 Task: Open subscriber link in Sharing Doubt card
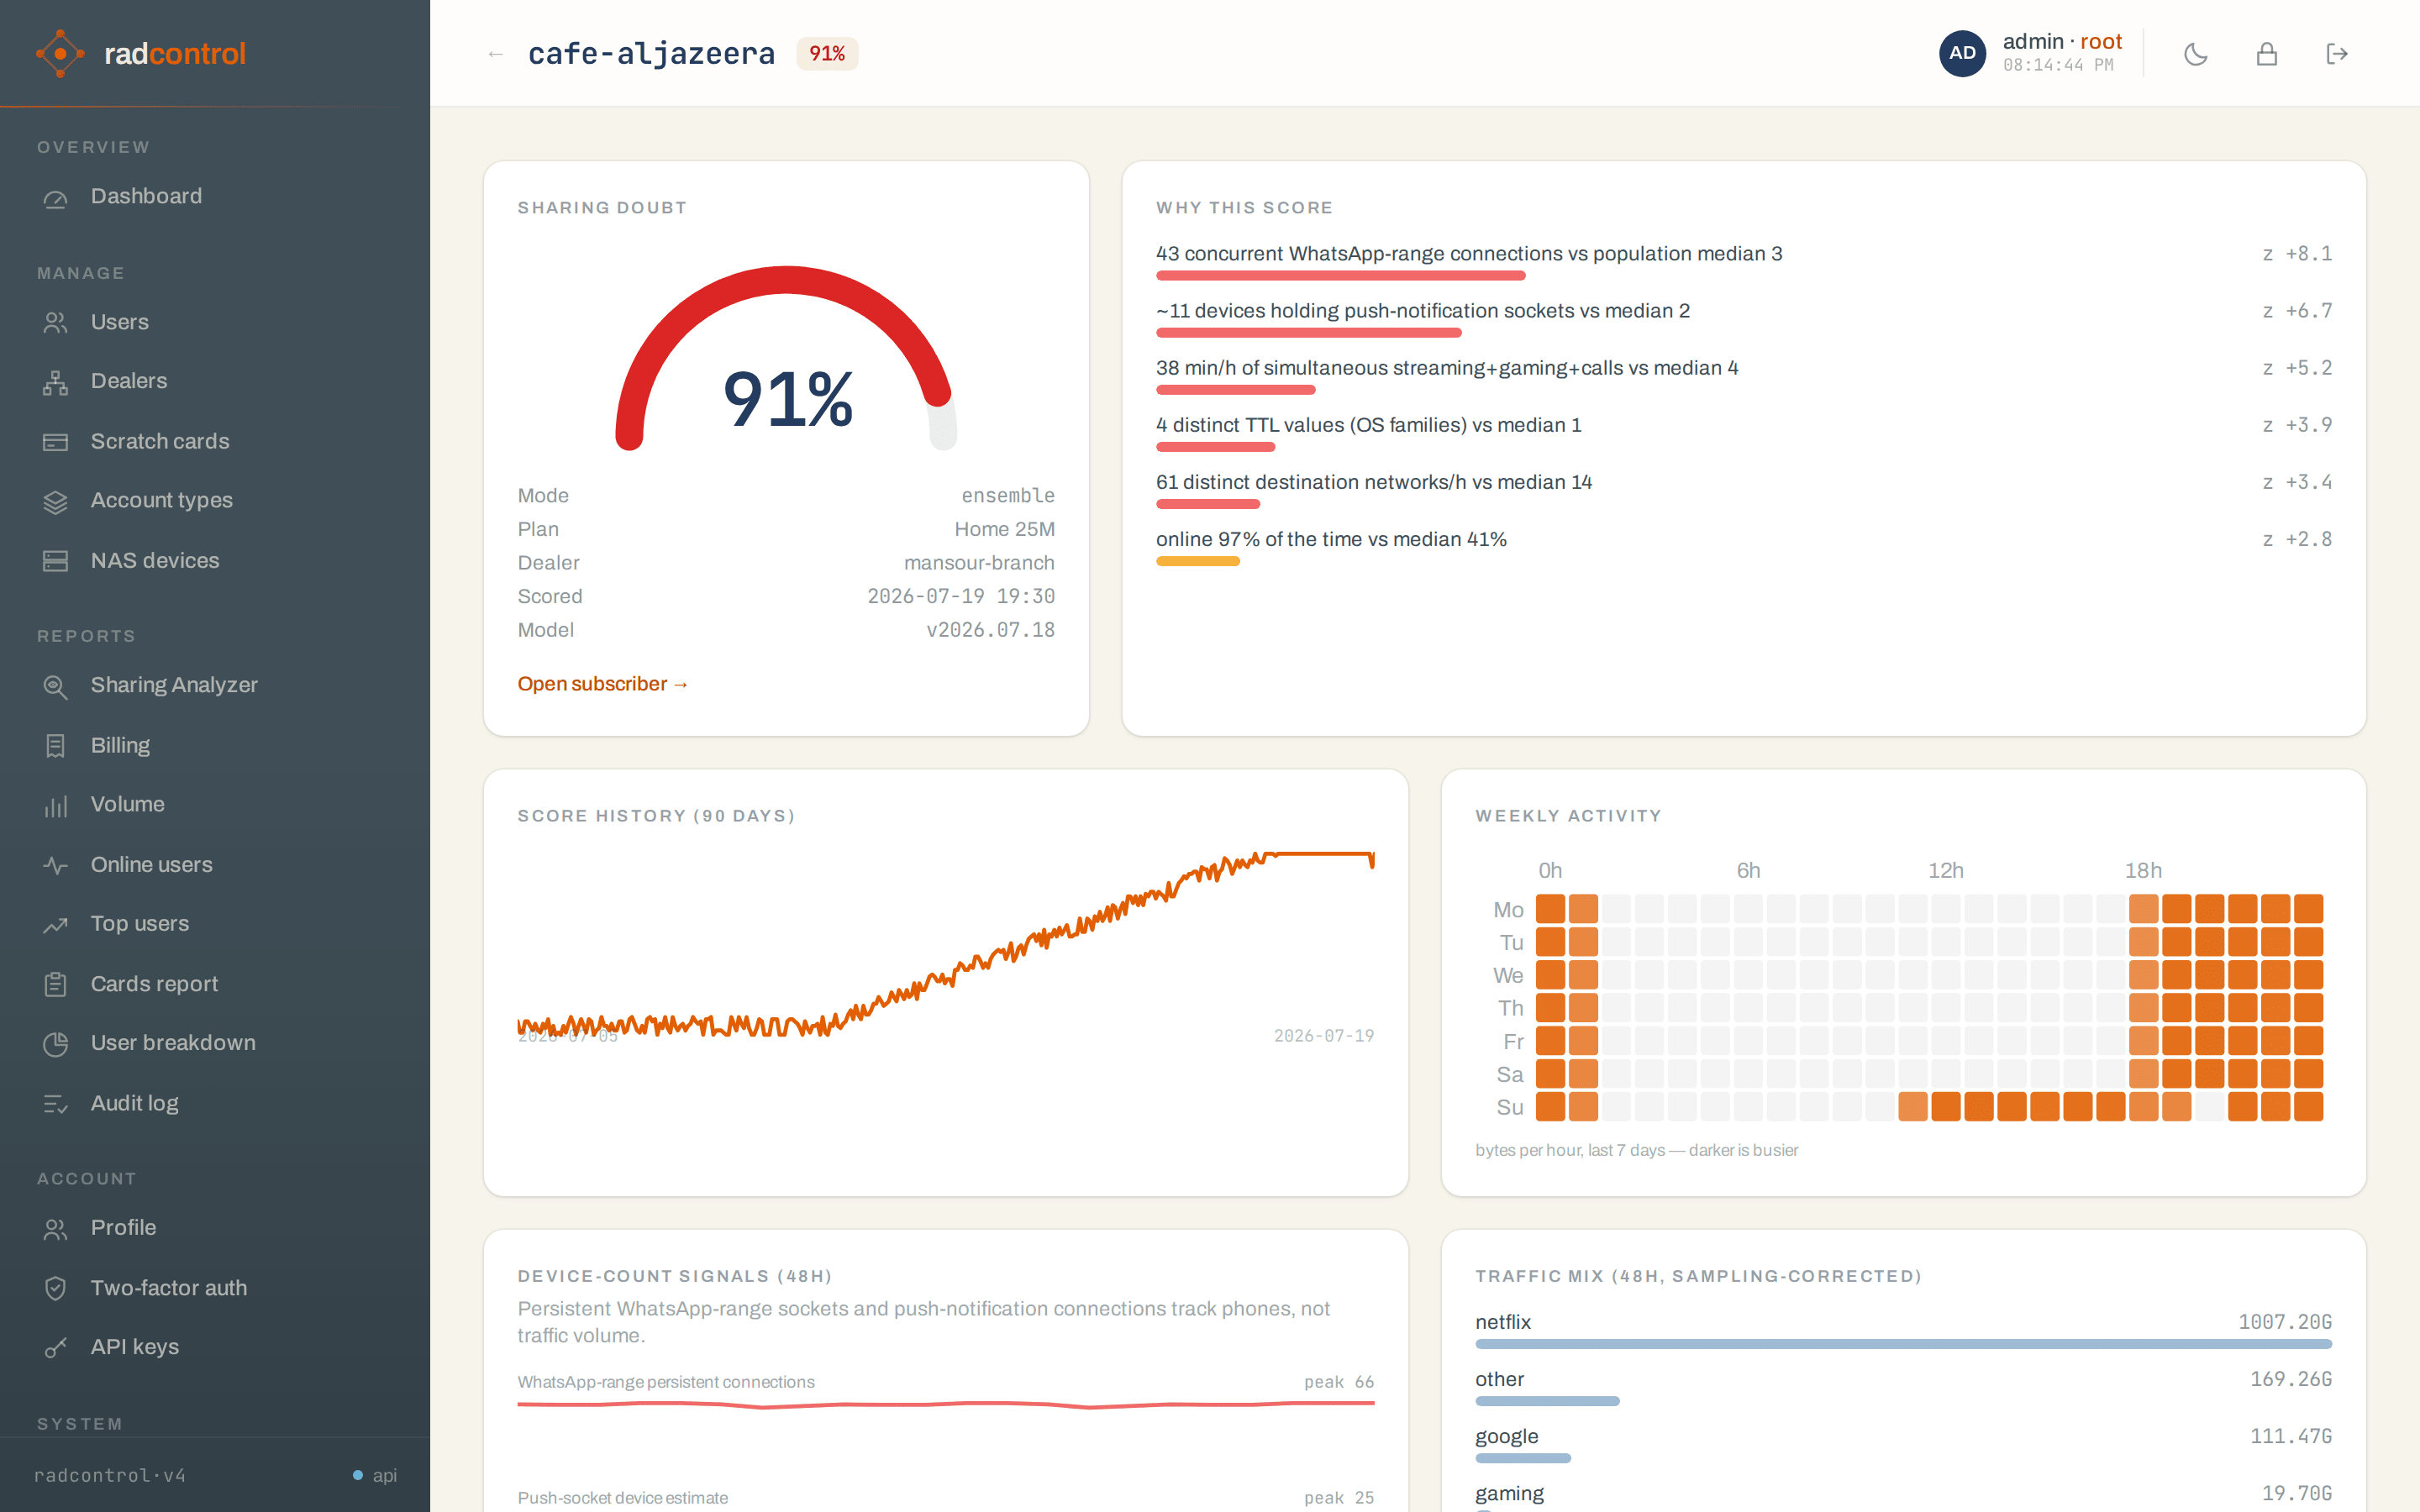click(x=603, y=684)
